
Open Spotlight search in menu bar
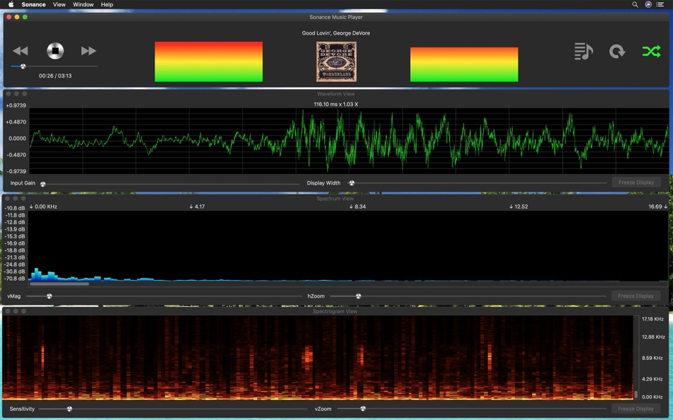(635, 4)
